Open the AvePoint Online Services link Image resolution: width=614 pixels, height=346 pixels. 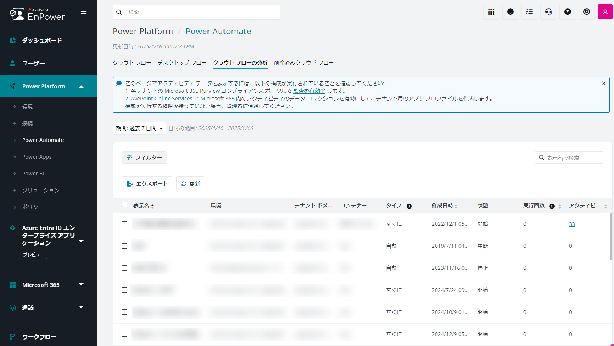(162, 99)
